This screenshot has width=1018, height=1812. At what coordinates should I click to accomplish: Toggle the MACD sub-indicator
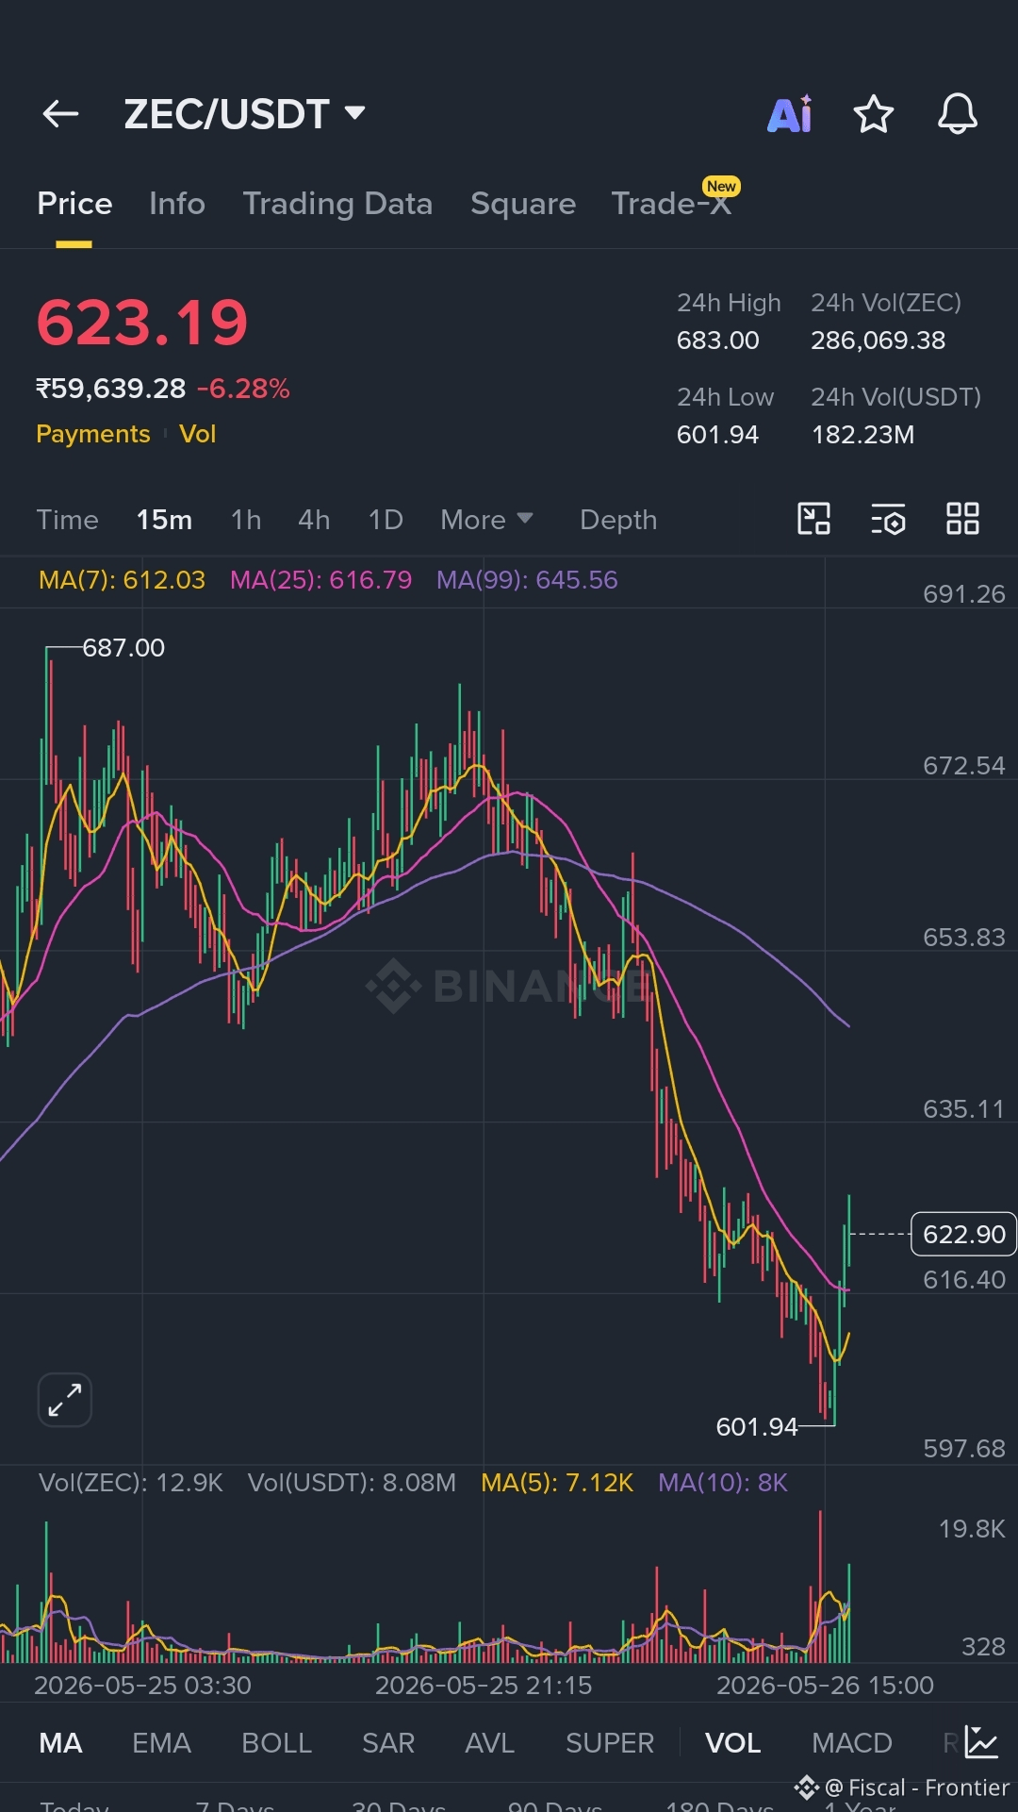[852, 1742]
